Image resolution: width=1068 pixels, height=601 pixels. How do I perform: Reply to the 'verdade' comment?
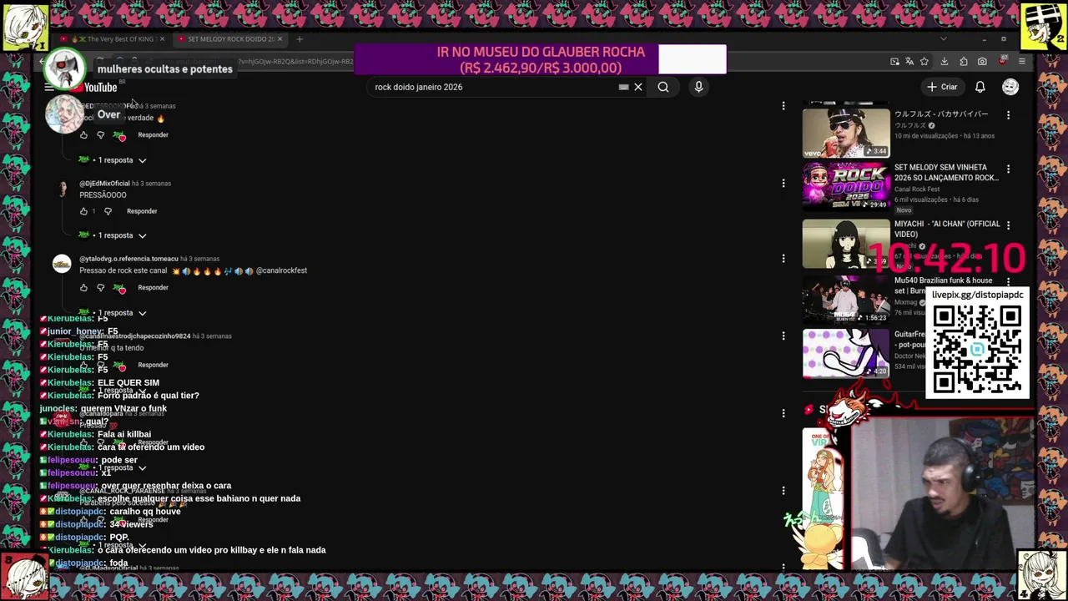[153, 135]
